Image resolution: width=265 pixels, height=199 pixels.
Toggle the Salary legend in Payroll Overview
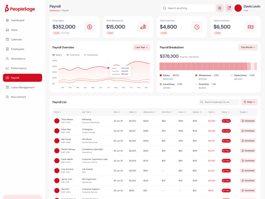tap(57, 55)
